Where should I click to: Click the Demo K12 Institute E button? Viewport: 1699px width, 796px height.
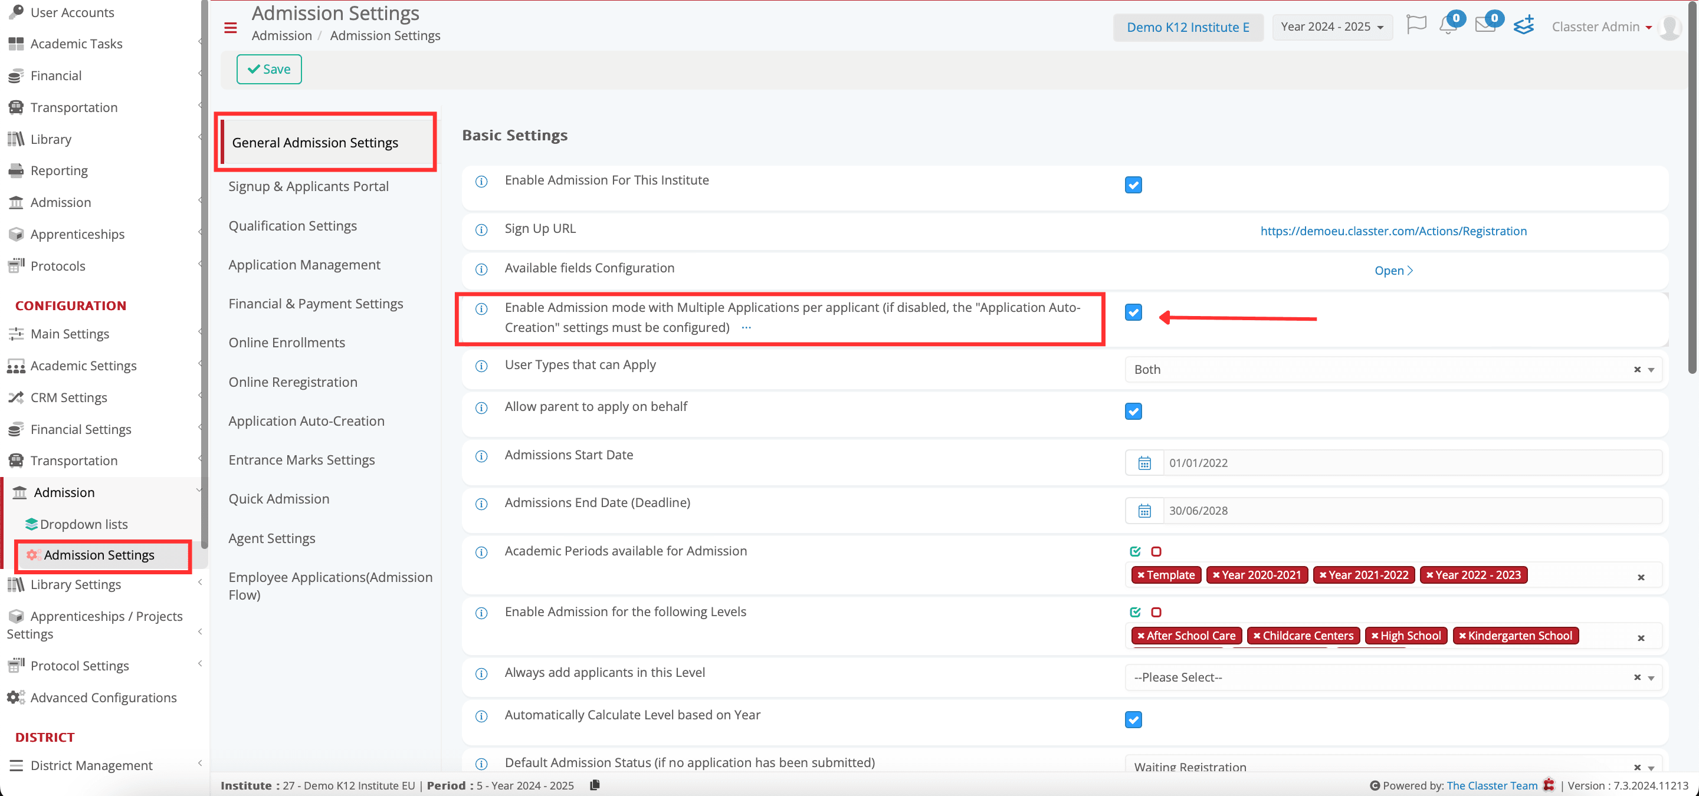(1188, 27)
